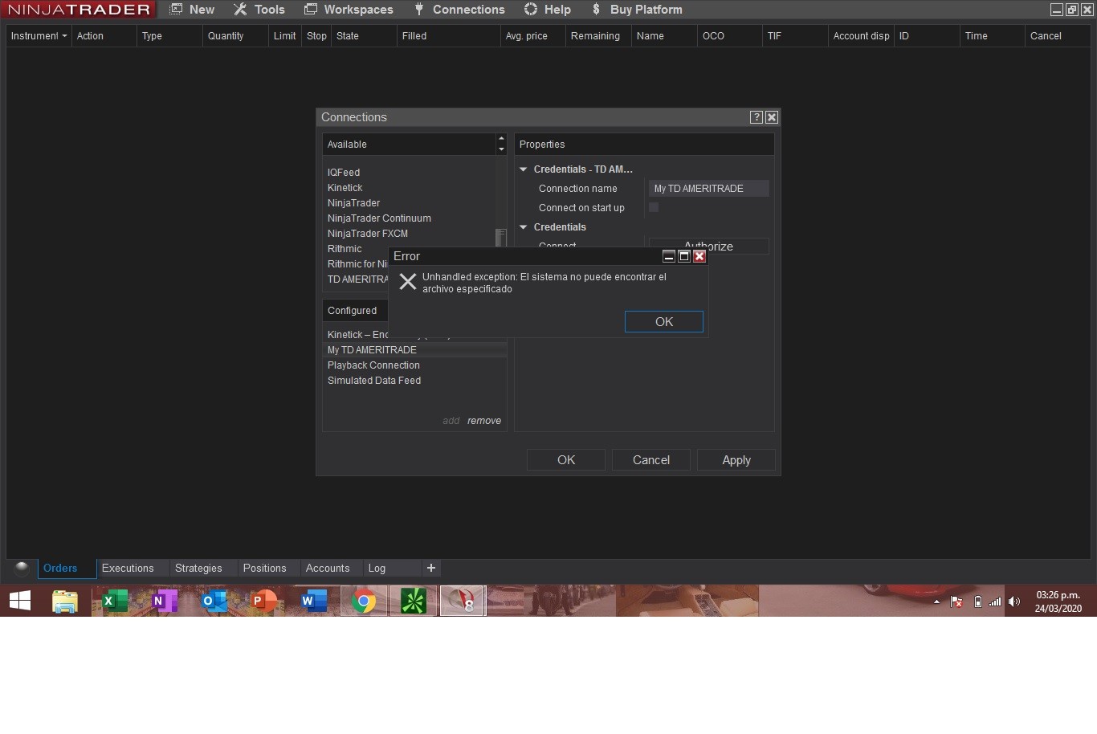This screenshot has width=1097, height=734.
Task: Click the connection status orb icon
Action: pyautogui.click(x=22, y=569)
